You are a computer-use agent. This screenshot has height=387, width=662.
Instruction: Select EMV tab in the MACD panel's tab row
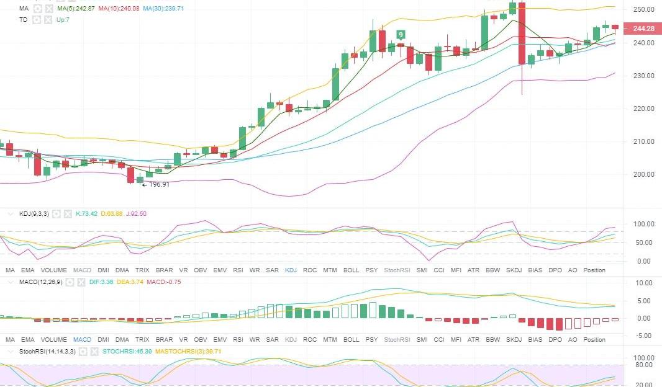click(x=220, y=340)
